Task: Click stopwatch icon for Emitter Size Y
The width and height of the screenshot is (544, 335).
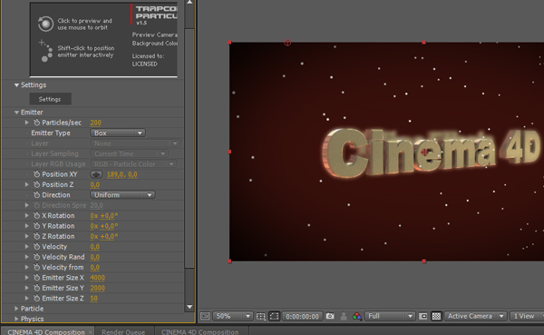Action: (37, 288)
